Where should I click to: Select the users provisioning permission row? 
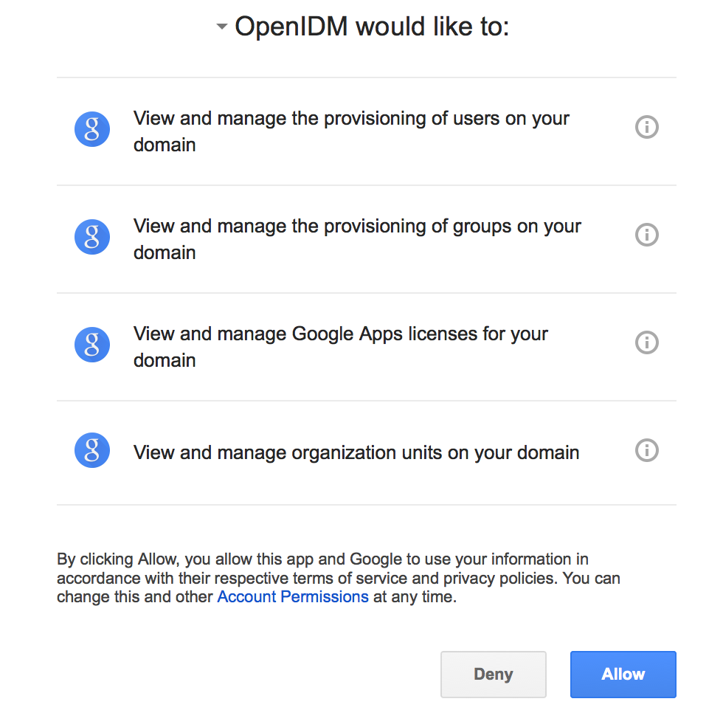click(354, 131)
